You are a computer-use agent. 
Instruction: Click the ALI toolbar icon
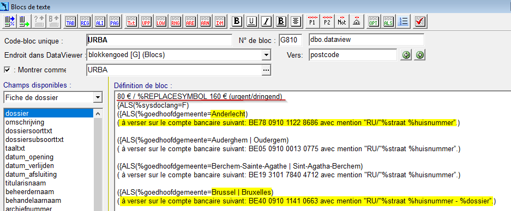100,21
